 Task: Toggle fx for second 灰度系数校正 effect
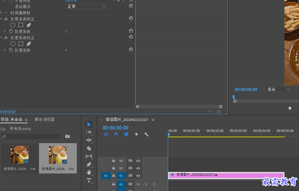[x=6, y=38]
